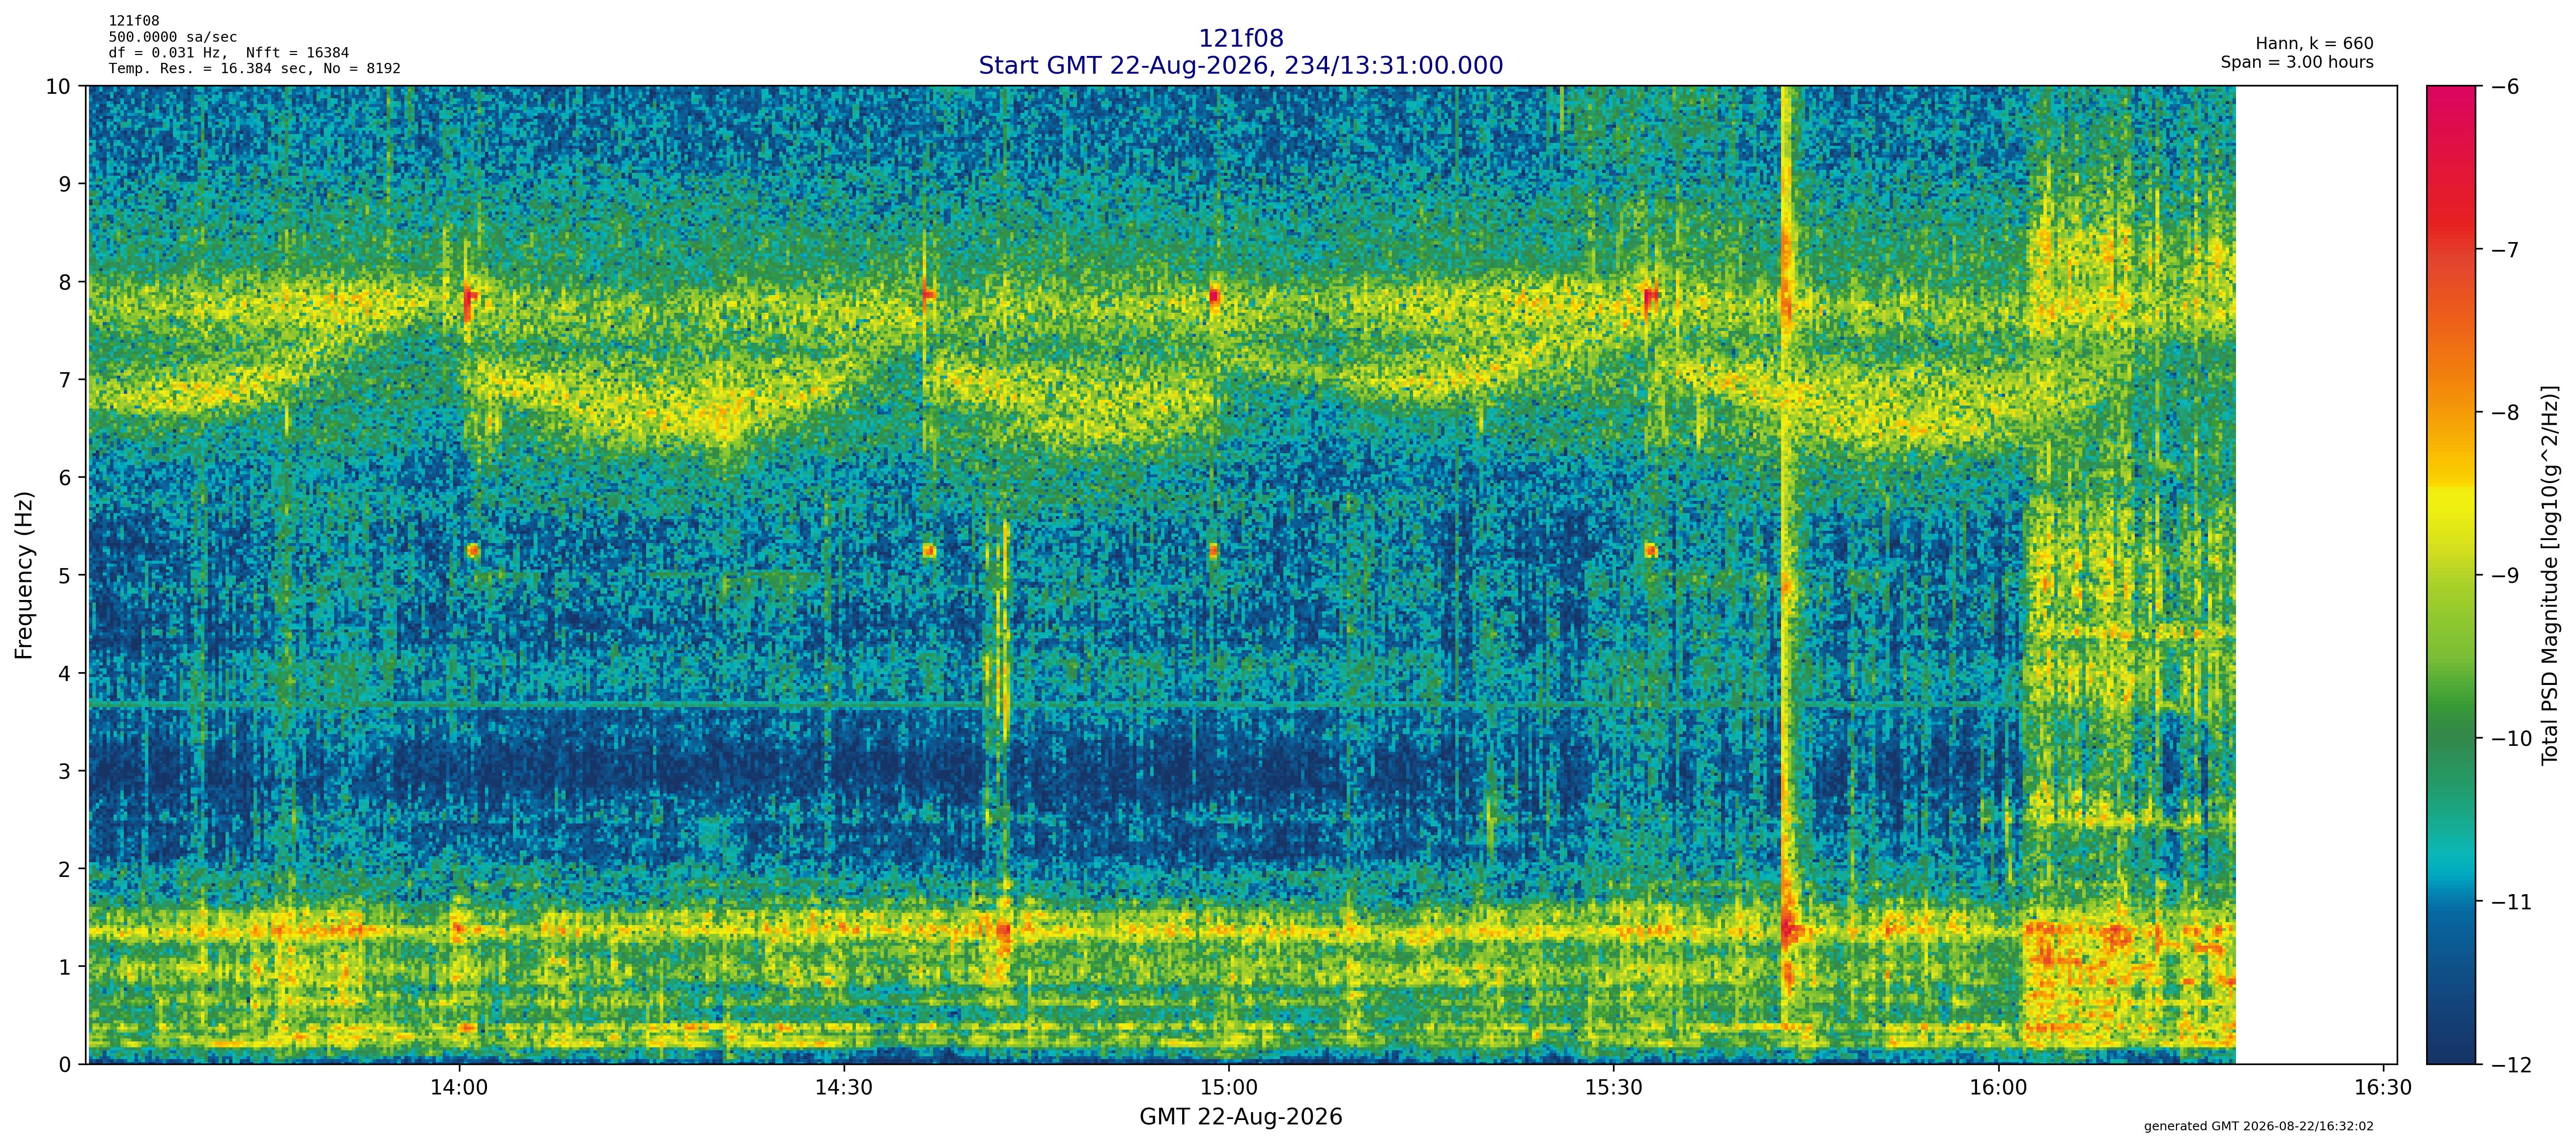Select frequency axis tick label "2"
2576x1147 pixels.
pos(65,869)
